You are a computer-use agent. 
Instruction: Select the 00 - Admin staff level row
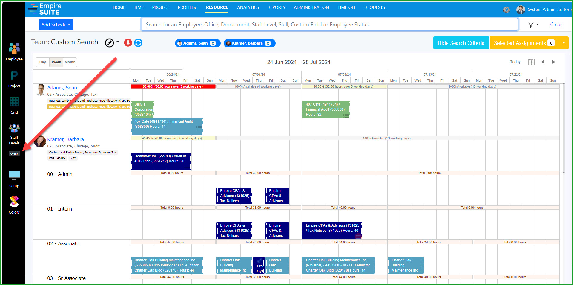[60, 174]
